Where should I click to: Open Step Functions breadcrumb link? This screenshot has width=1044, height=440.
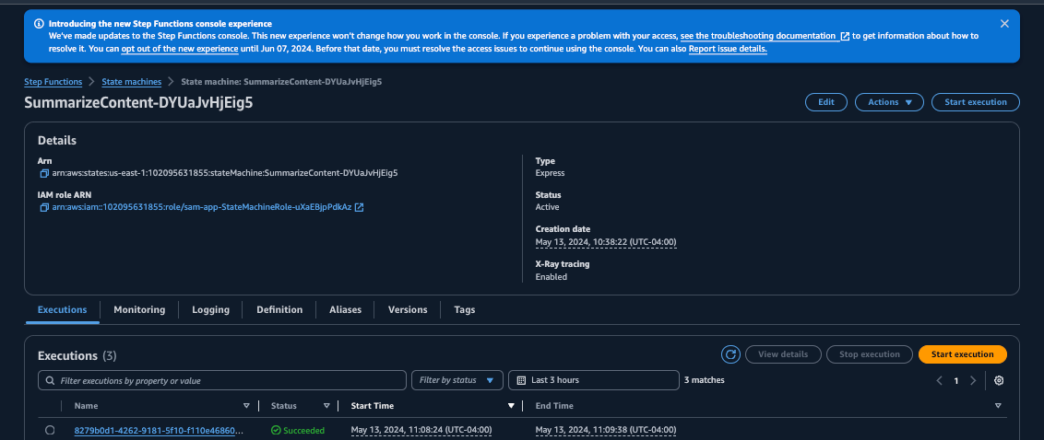53,82
